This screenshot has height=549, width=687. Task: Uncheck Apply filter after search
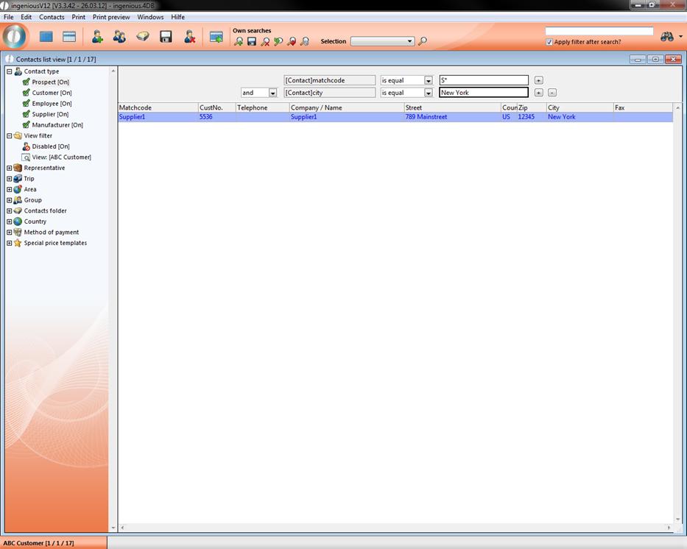pos(549,42)
